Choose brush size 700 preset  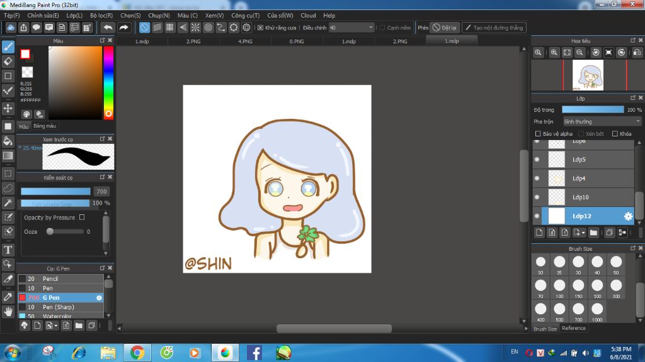tap(578, 312)
